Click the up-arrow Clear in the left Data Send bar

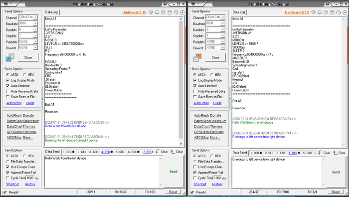(176, 152)
